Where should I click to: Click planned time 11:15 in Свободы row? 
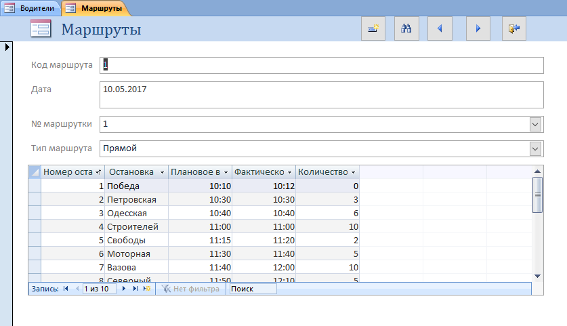[x=201, y=240]
